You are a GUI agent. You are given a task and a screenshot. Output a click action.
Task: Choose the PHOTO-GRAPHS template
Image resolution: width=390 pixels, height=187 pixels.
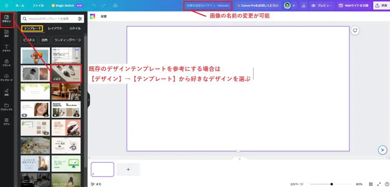coord(66,109)
